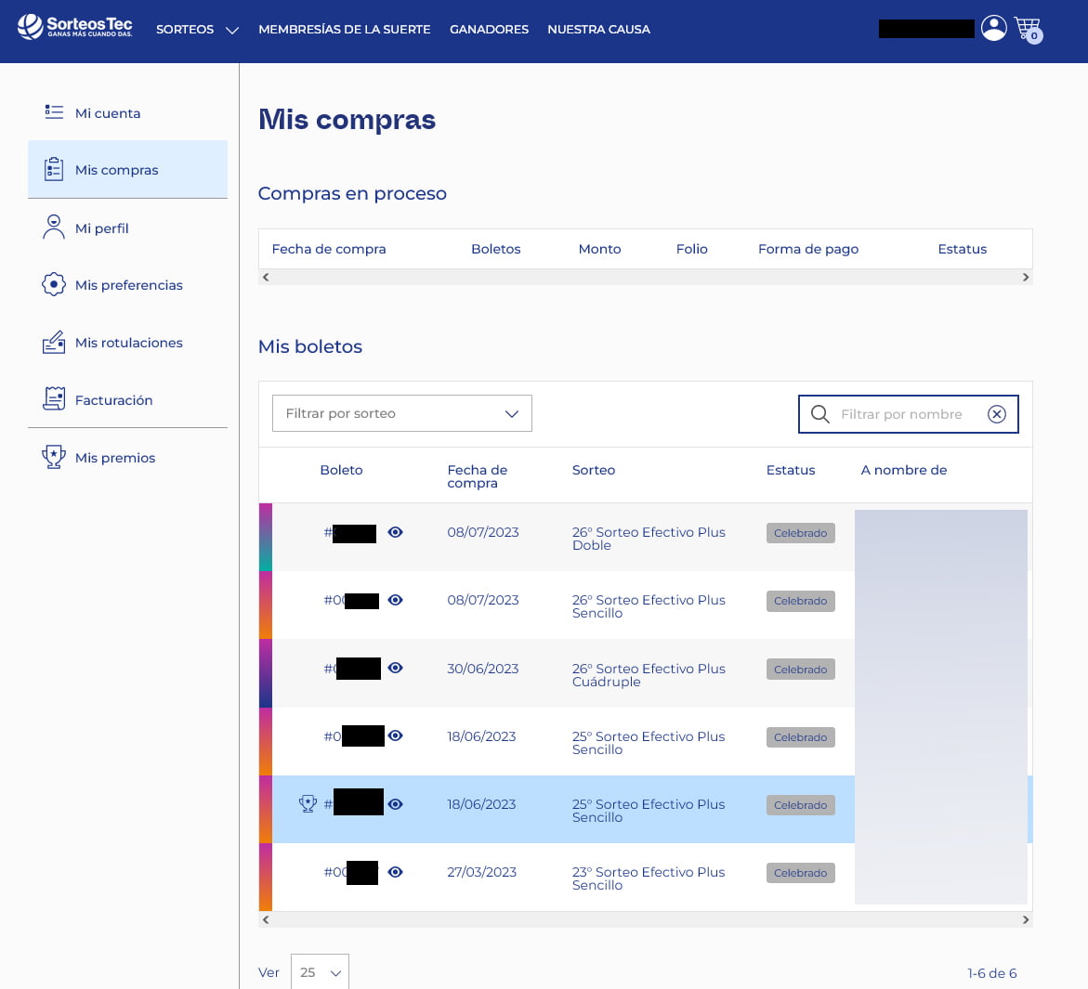Open the Mis premios trophy icon
Image resolution: width=1088 pixels, height=989 pixels.
click(54, 457)
